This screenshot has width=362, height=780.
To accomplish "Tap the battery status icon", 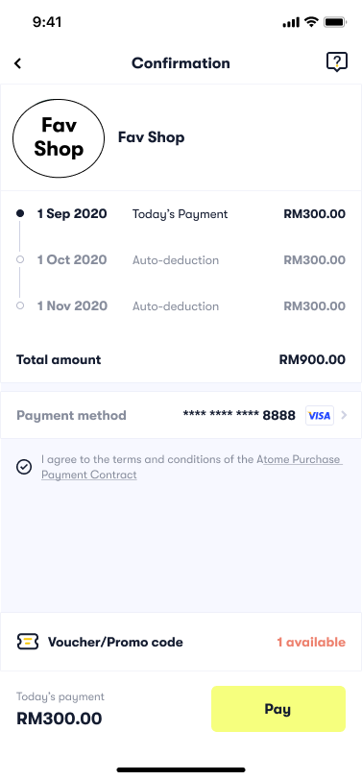I will pyautogui.click(x=335, y=22).
